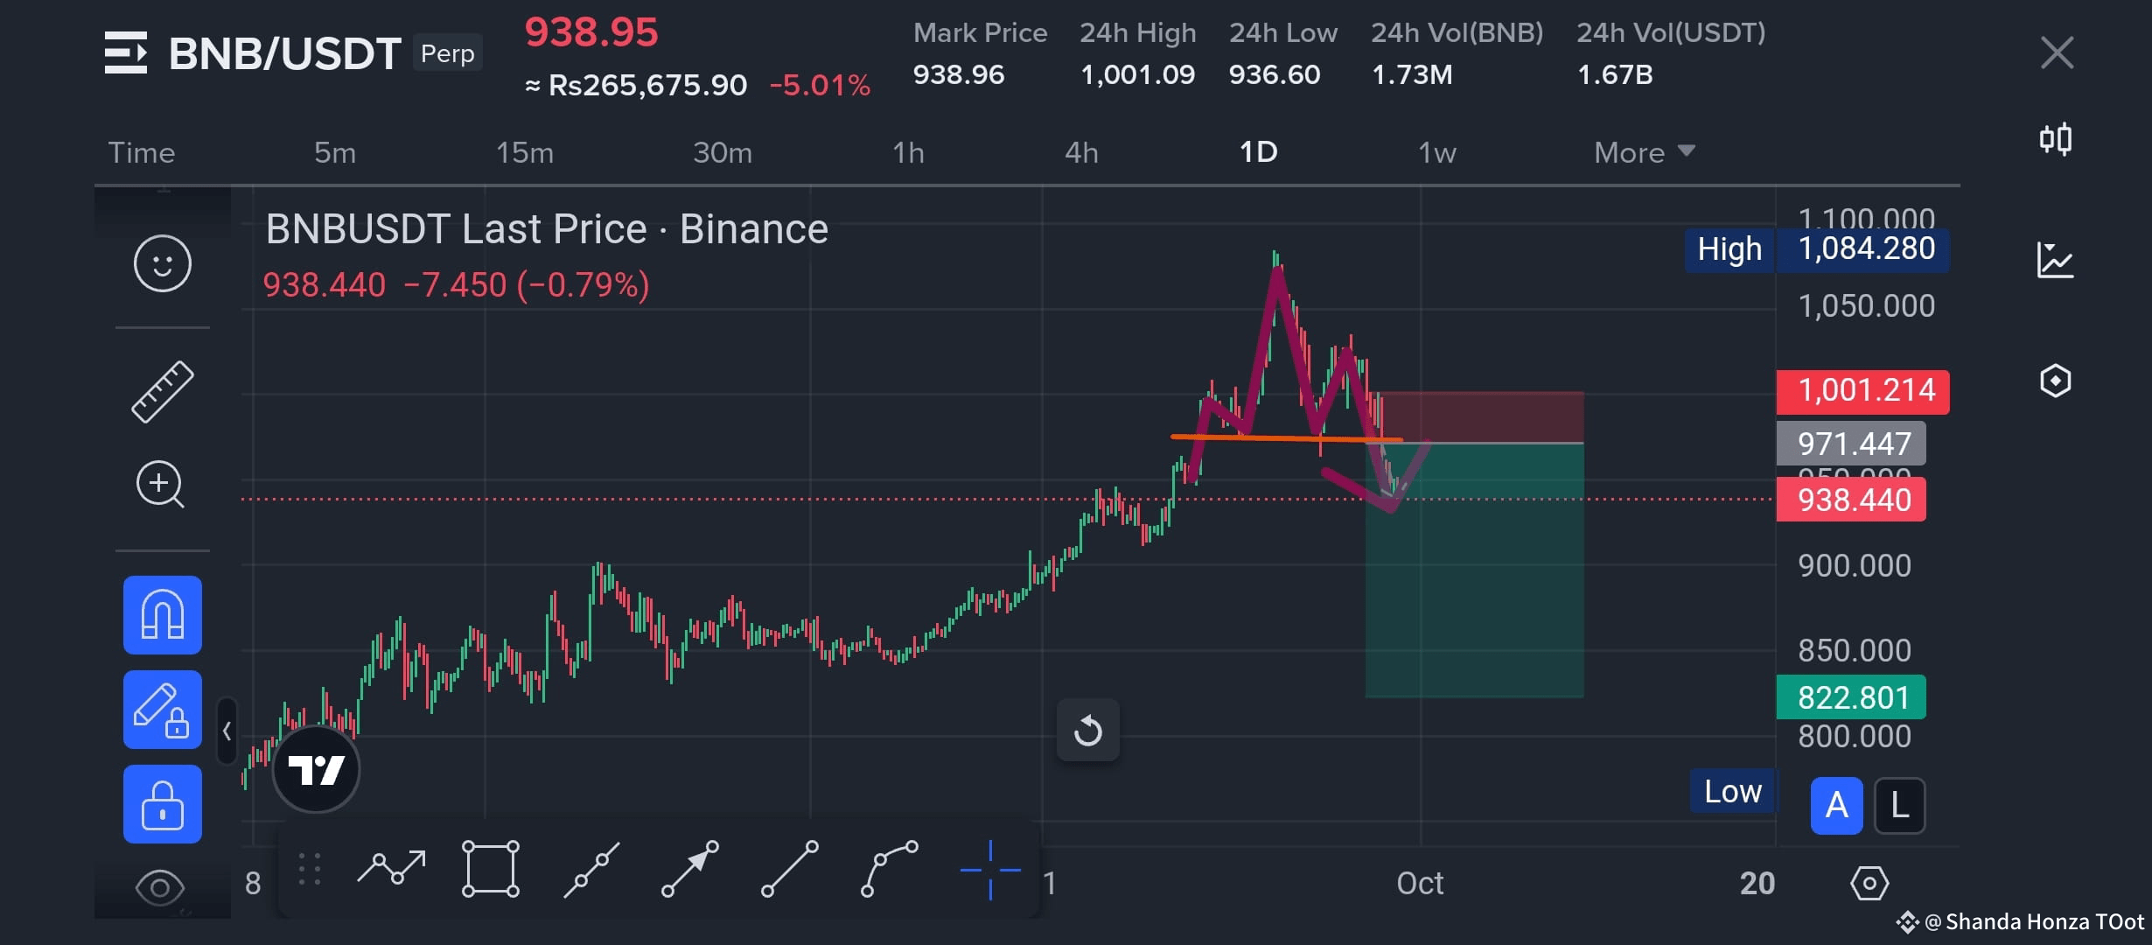Click BNBUSDT Last Price Binance chart title
This screenshot has width=2152, height=945.
547,229
